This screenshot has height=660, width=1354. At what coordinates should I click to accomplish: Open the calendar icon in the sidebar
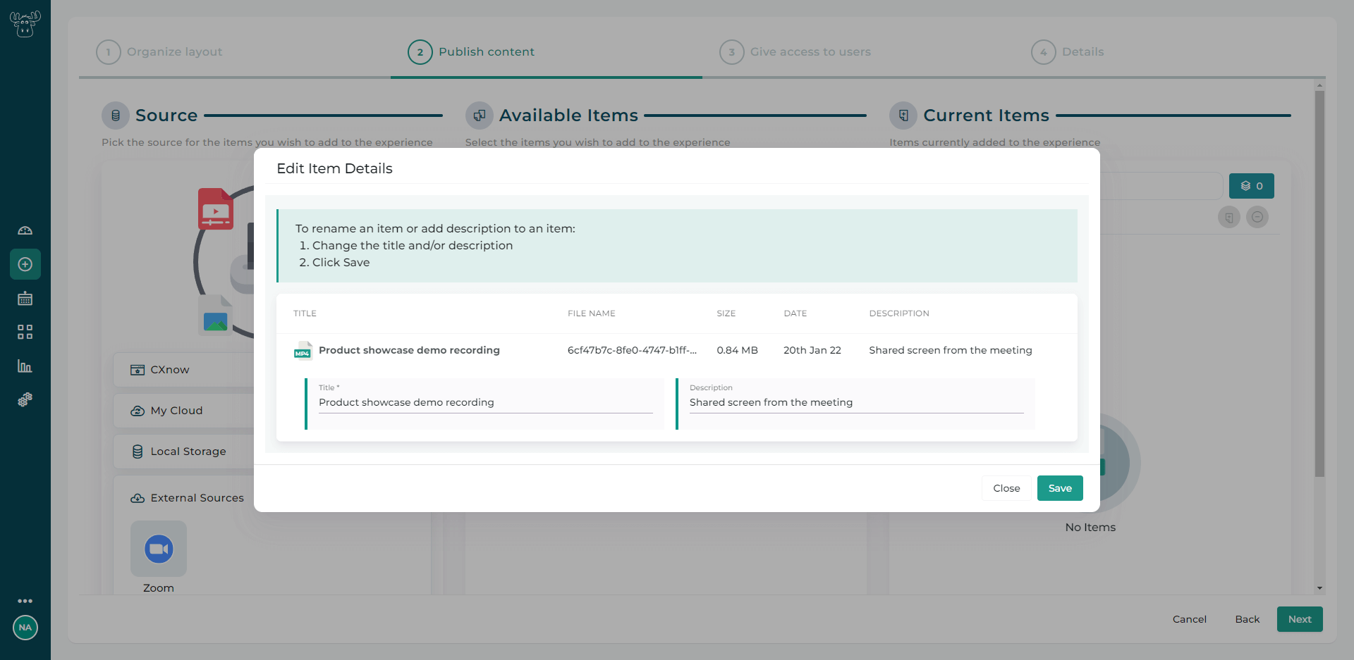[25, 298]
